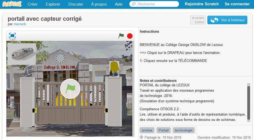Screen dimensions: 254x140
Task: Open the Explorer menu
Action: point(53,4)
